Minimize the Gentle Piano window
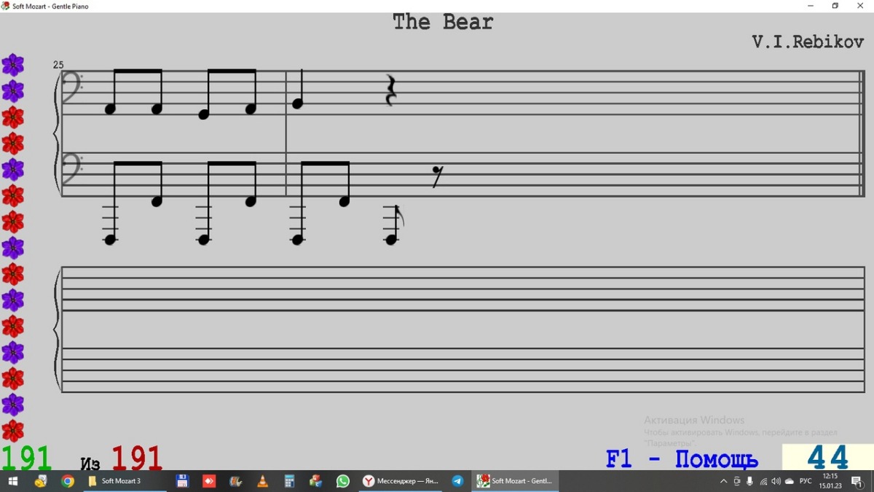 pos(811,6)
